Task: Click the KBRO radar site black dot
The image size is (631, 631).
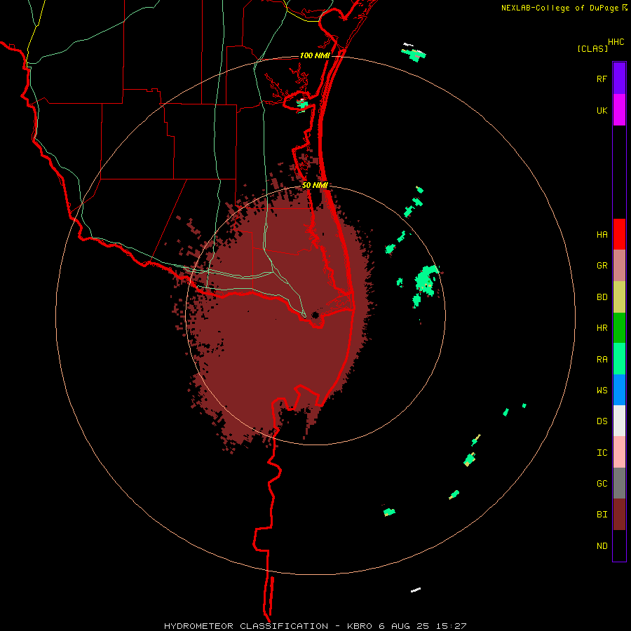Action: (x=315, y=315)
